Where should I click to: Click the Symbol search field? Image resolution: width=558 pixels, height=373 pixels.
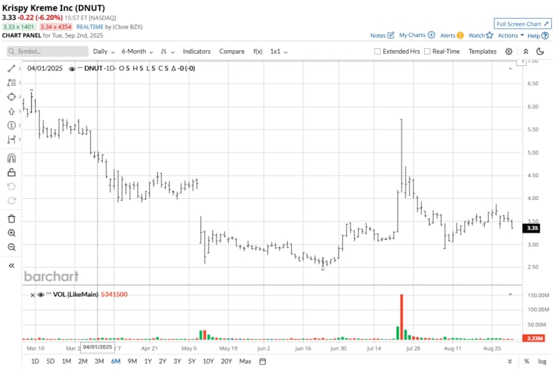[x=47, y=52]
